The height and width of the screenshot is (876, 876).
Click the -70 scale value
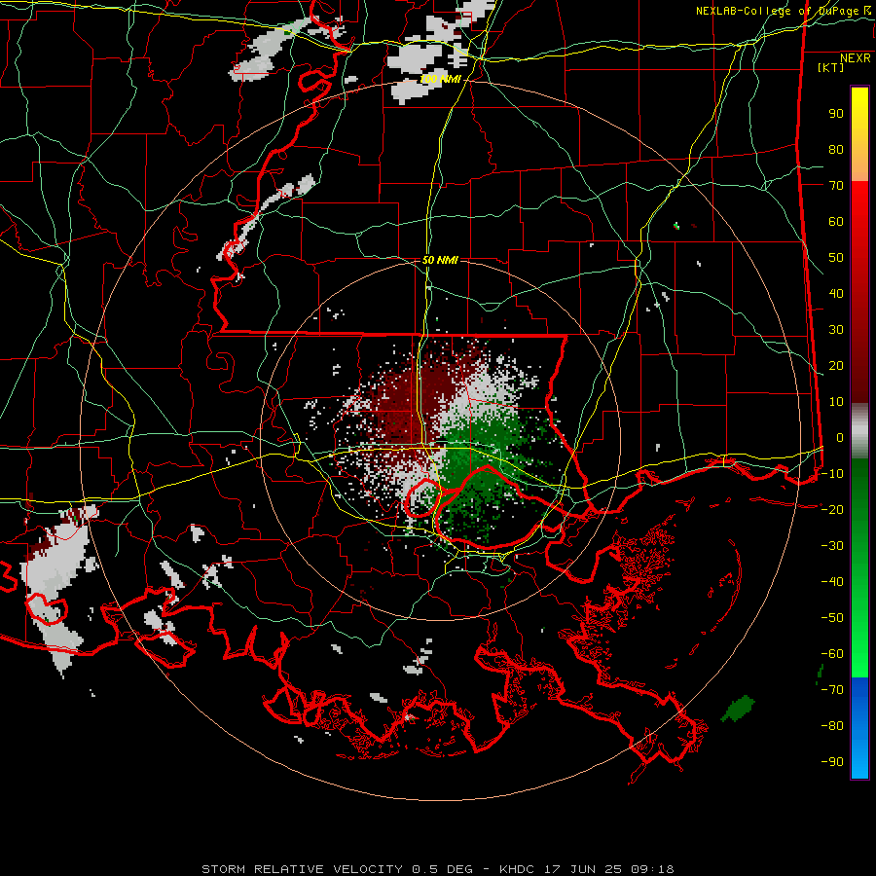832,690
